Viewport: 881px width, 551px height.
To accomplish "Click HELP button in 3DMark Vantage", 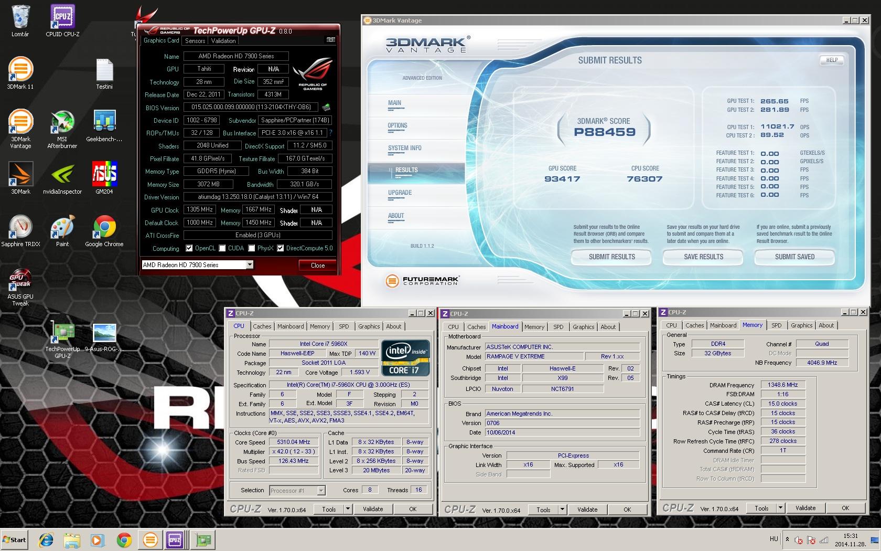I will (832, 60).
